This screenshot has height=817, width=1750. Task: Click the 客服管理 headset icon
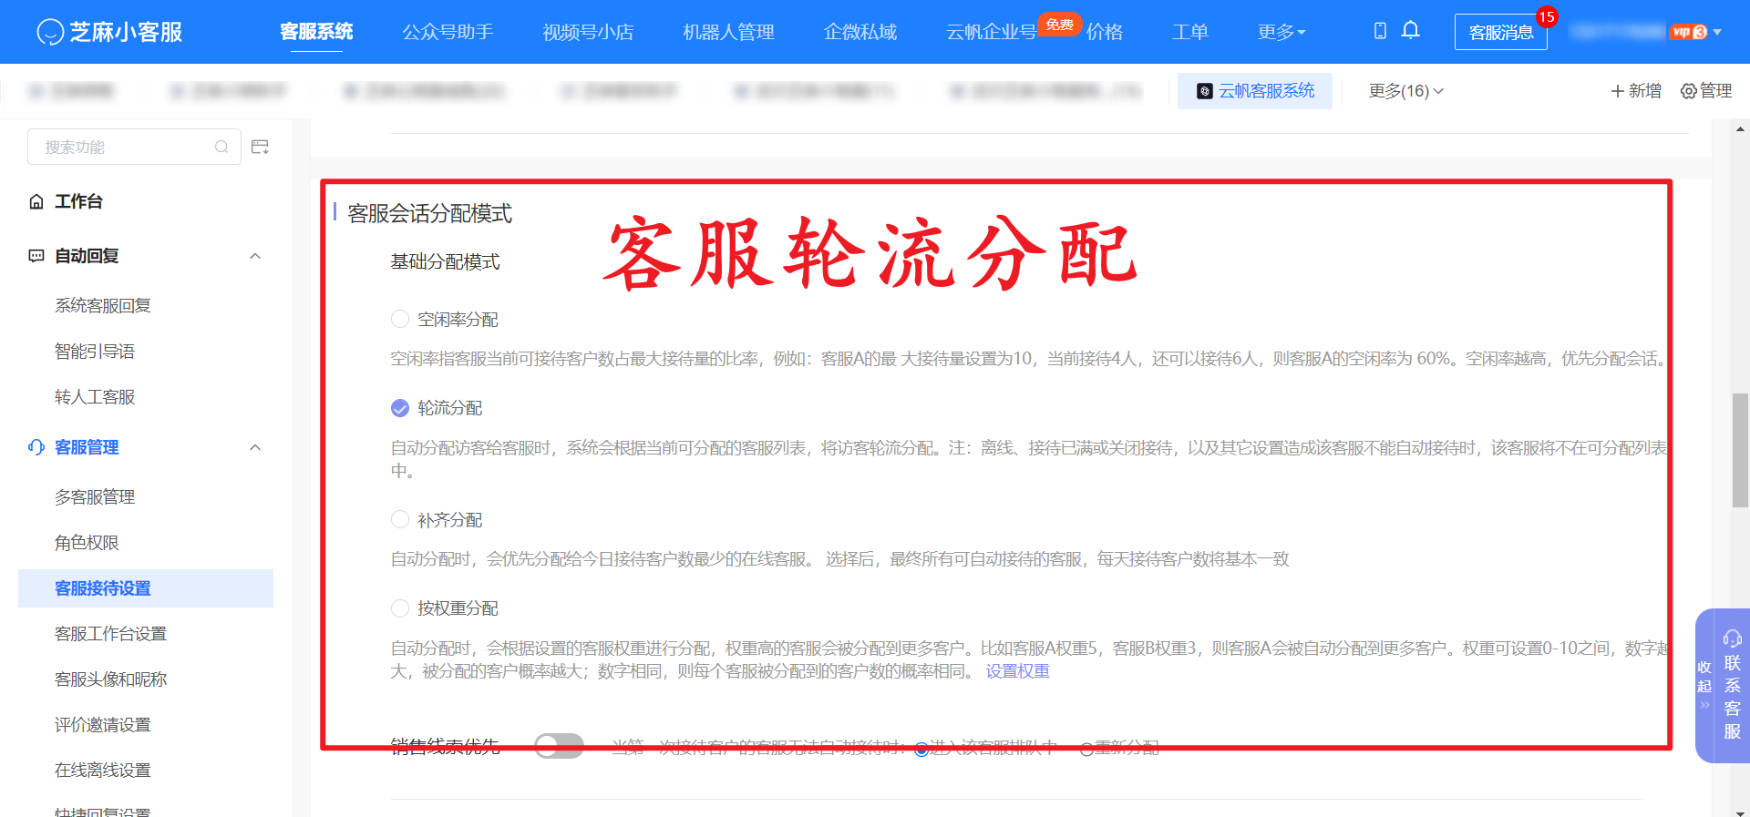36,447
